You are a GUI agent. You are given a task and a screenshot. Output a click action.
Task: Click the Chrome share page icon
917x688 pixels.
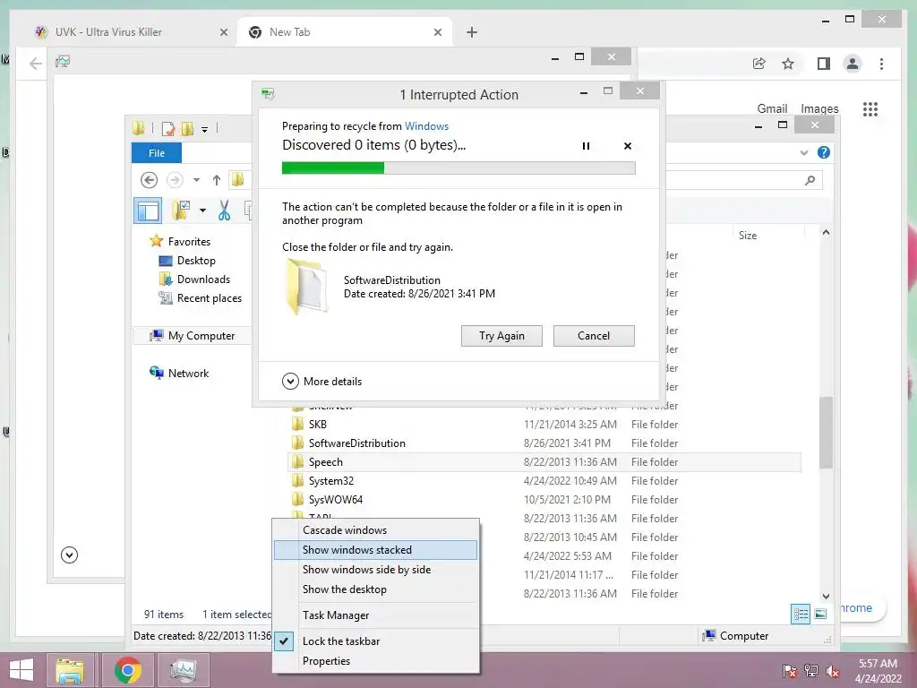(758, 64)
